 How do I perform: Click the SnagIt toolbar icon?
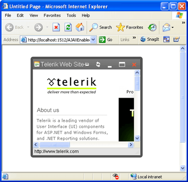[150, 39]
